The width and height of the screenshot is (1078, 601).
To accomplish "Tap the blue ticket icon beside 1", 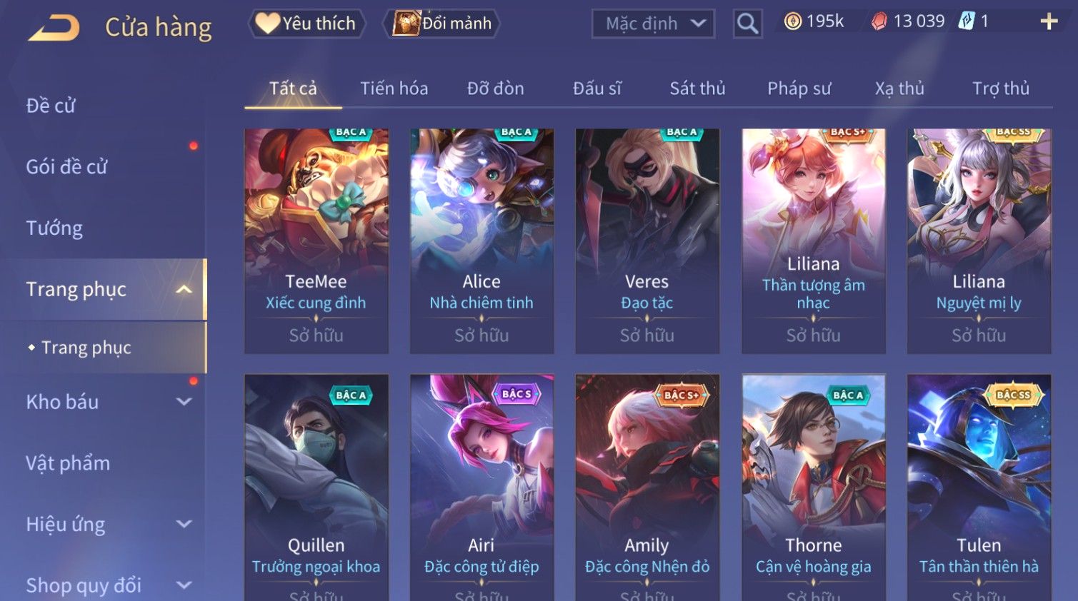I will coord(967,21).
